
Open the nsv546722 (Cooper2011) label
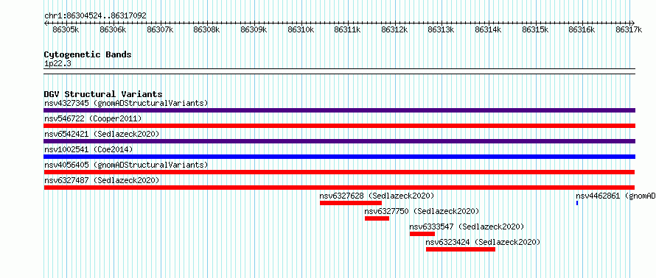coord(93,118)
